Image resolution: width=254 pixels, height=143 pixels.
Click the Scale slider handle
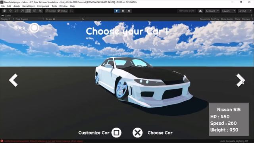54,19
